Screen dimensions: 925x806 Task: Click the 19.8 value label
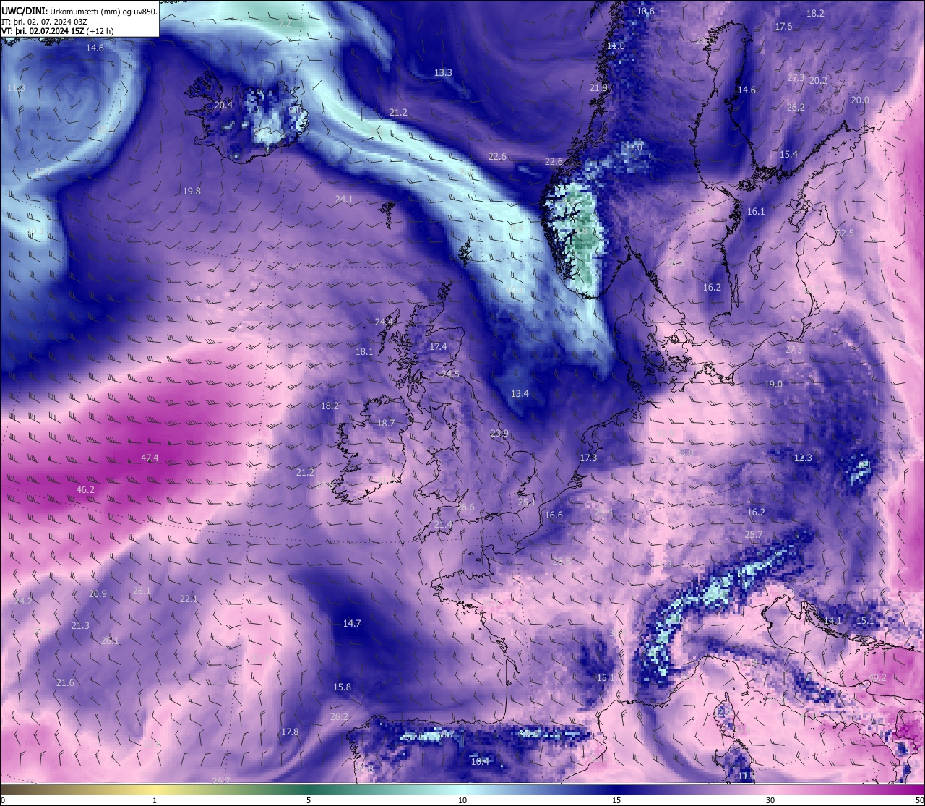(192, 192)
